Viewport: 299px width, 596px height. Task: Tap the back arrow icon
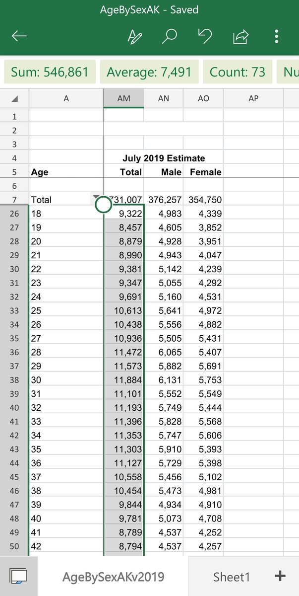(19, 36)
